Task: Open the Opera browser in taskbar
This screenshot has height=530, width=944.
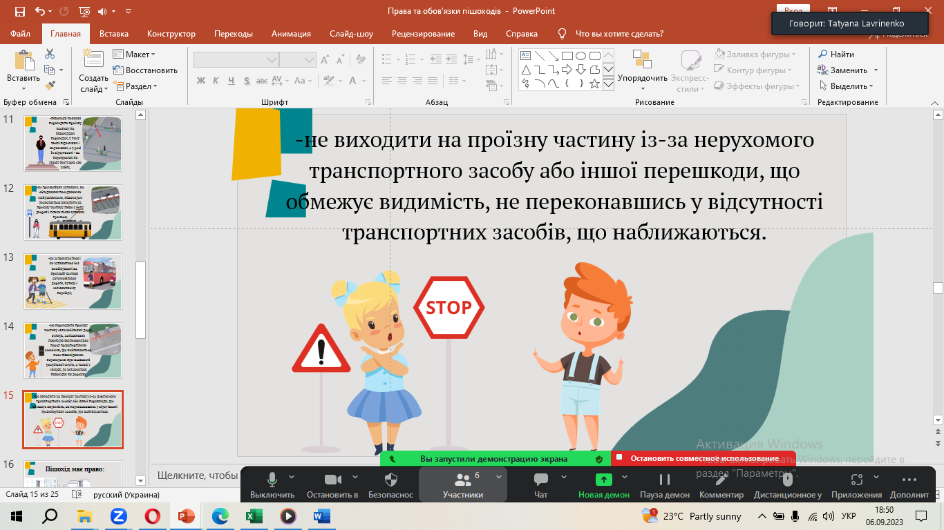Action: pos(152,516)
